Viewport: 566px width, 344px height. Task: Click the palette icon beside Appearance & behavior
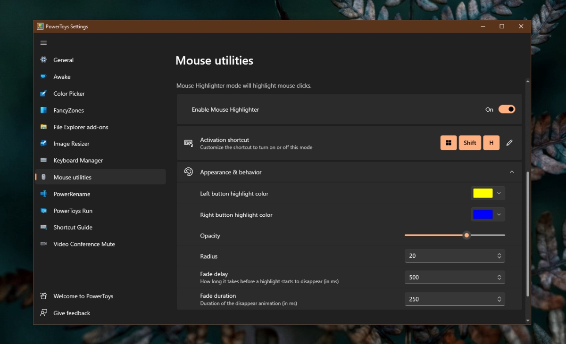point(188,172)
